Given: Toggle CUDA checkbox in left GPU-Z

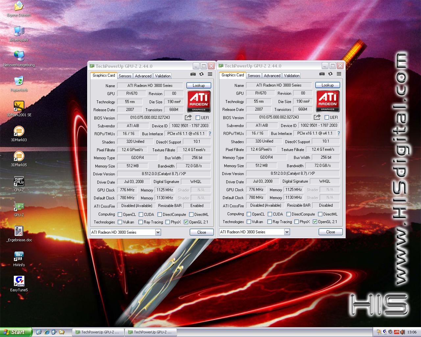Looking at the screenshot, I should pos(141,214).
